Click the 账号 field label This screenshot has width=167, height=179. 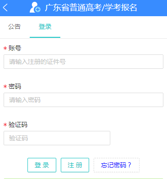pyautogui.click(x=15, y=48)
